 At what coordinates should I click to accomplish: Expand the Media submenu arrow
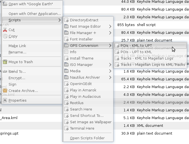tap(110, 71)
